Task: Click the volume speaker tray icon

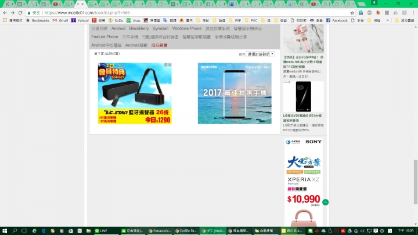Action: point(362,231)
